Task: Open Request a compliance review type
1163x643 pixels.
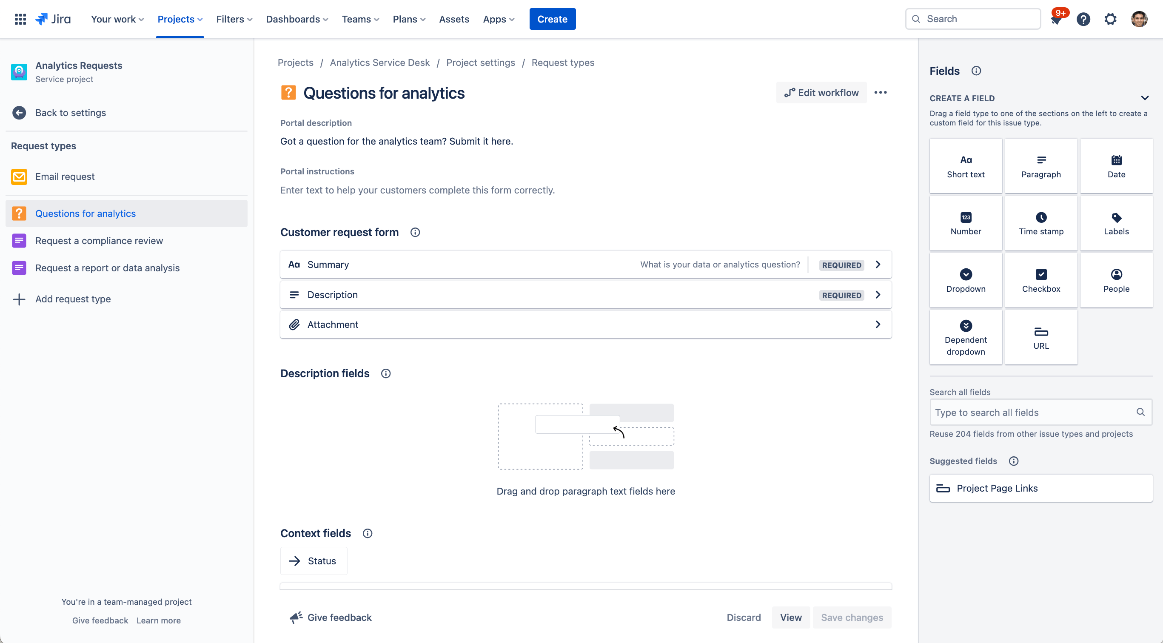Action: coord(99,240)
